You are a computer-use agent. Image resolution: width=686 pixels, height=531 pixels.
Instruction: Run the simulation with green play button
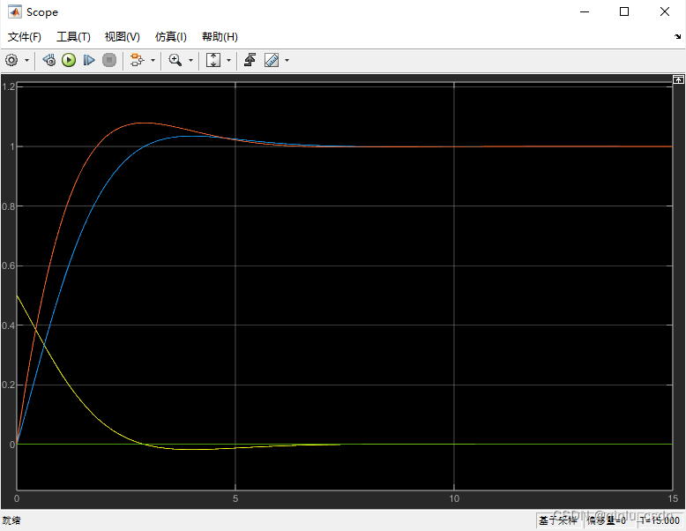[x=69, y=60]
